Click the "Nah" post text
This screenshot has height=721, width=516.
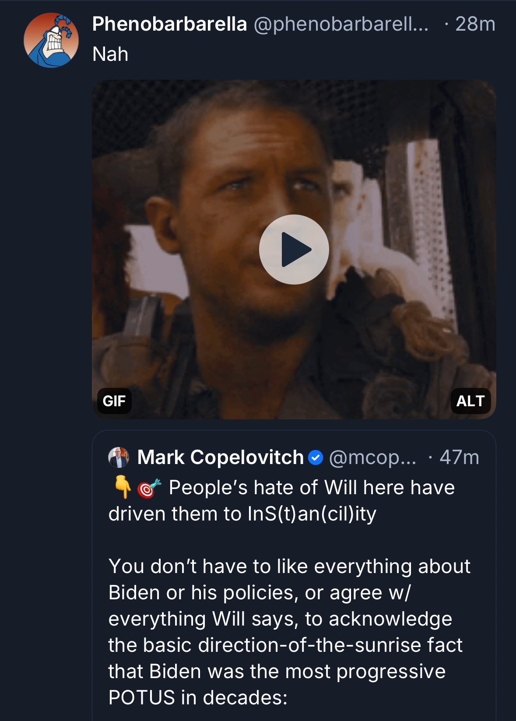click(110, 54)
